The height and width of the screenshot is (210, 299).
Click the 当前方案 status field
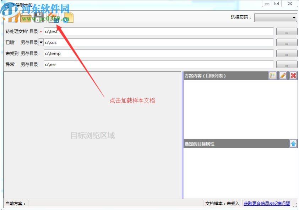[116, 204]
